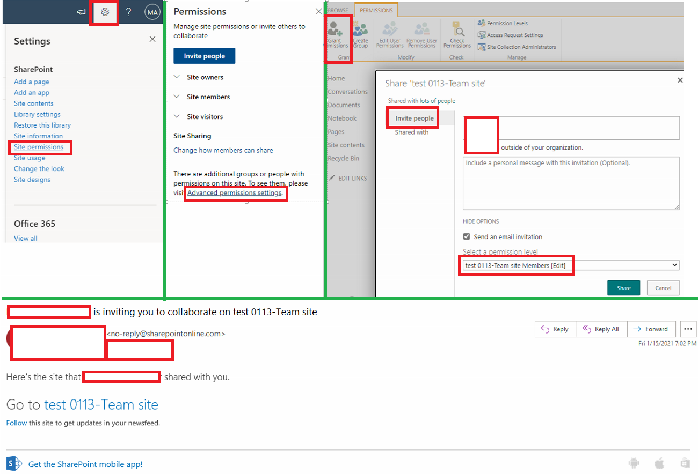This screenshot has height=474, width=698.
Task: Switch to the PERMISSIONS ribbon tab
Action: pyautogui.click(x=376, y=10)
